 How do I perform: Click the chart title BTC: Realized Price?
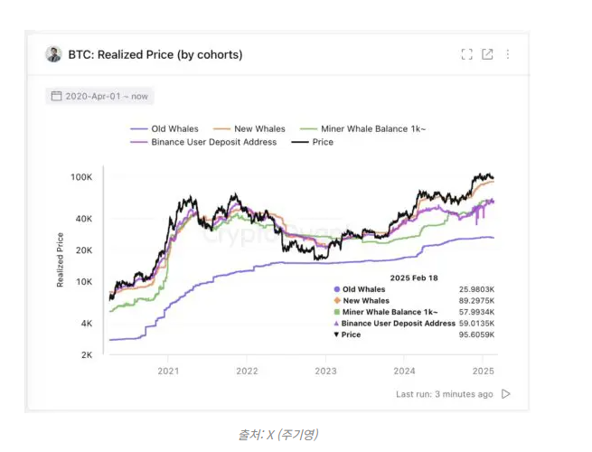click(155, 54)
